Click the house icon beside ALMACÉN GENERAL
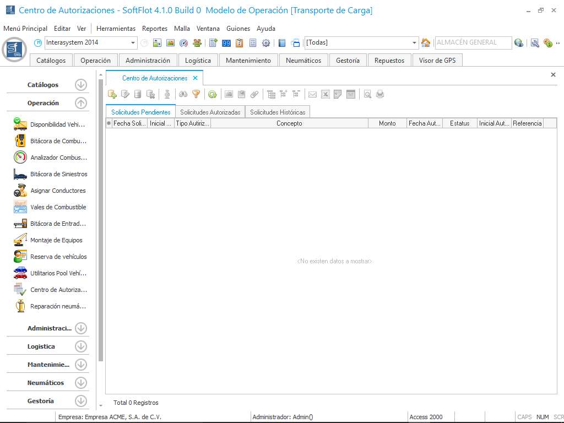 (x=426, y=43)
